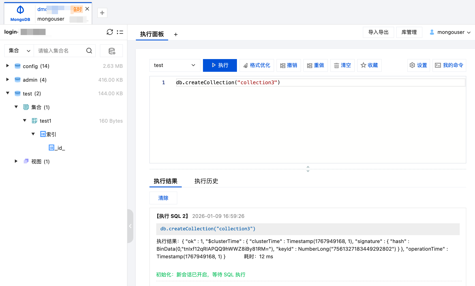
Task: Clear execution results with 清除 button
Action: pyautogui.click(x=163, y=198)
